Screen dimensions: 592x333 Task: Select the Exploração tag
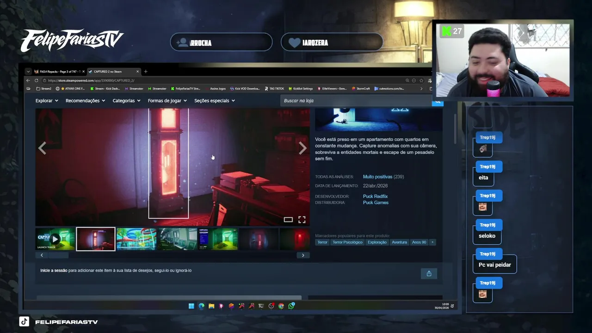click(x=377, y=242)
